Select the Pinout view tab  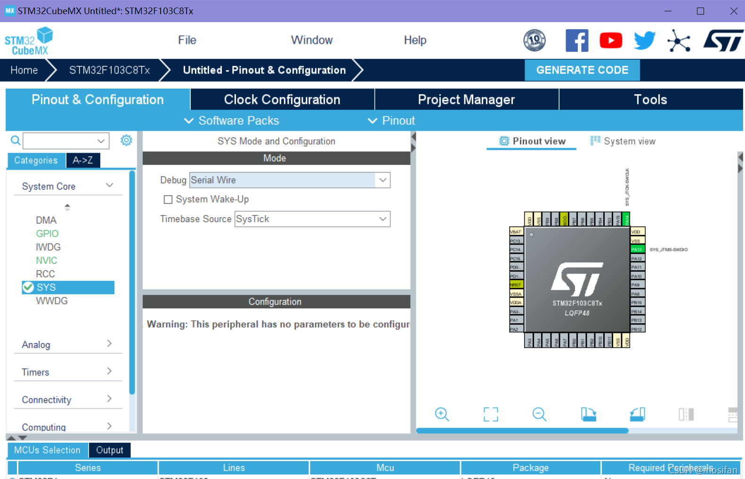coord(532,141)
